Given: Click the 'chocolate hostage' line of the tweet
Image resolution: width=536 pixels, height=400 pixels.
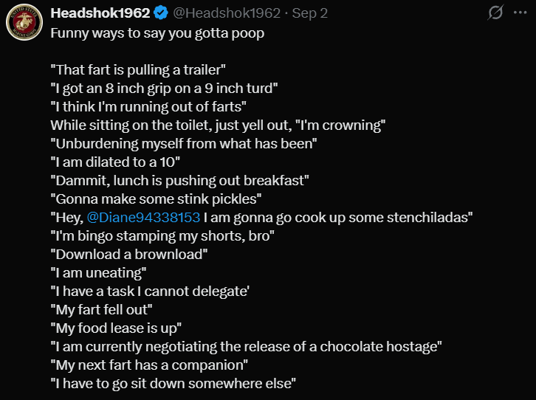Looking at the screenshot, I should tap(246, 347).
